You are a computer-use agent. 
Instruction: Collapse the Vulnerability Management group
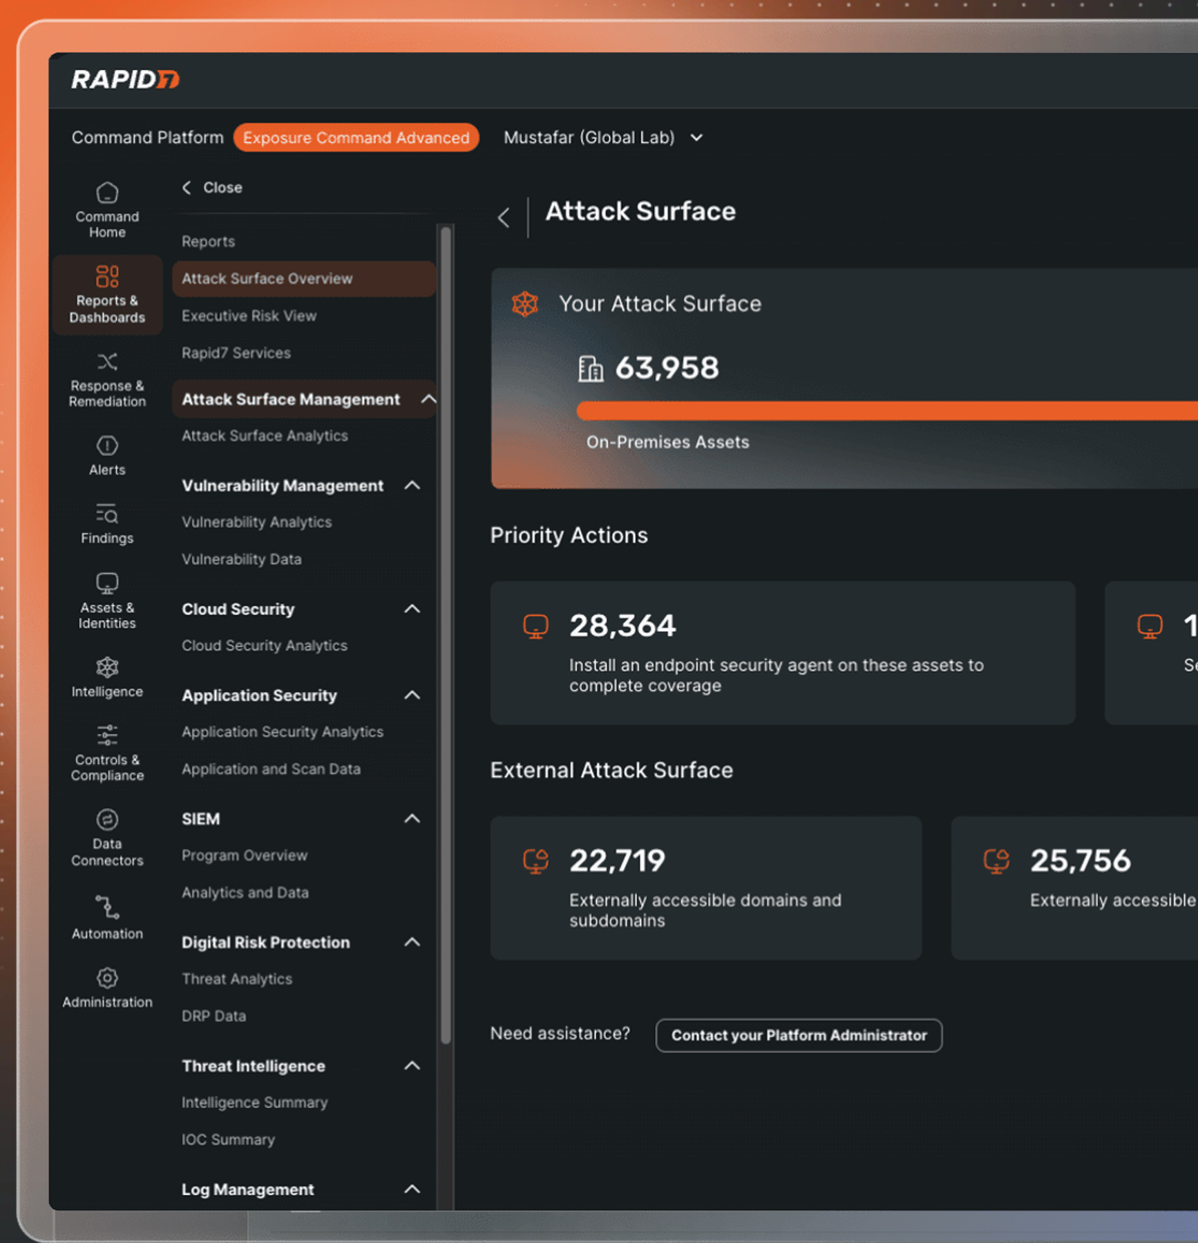click(x=412, y=485)
